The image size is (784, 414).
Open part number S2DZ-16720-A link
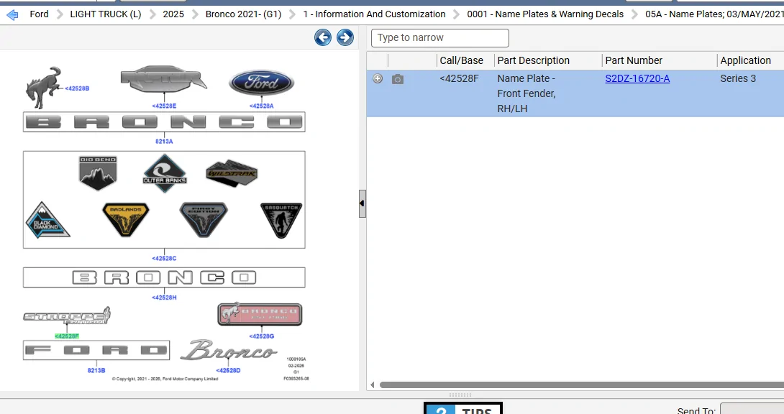[637, 78]
